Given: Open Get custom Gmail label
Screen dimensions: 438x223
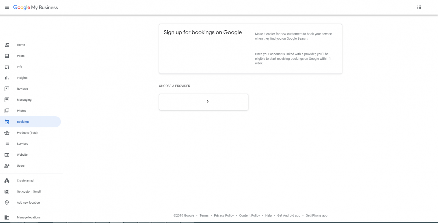Looking at the screenshot, I should coord(29,192).
